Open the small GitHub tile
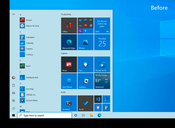The image size is (175, 128). point(98,107)
